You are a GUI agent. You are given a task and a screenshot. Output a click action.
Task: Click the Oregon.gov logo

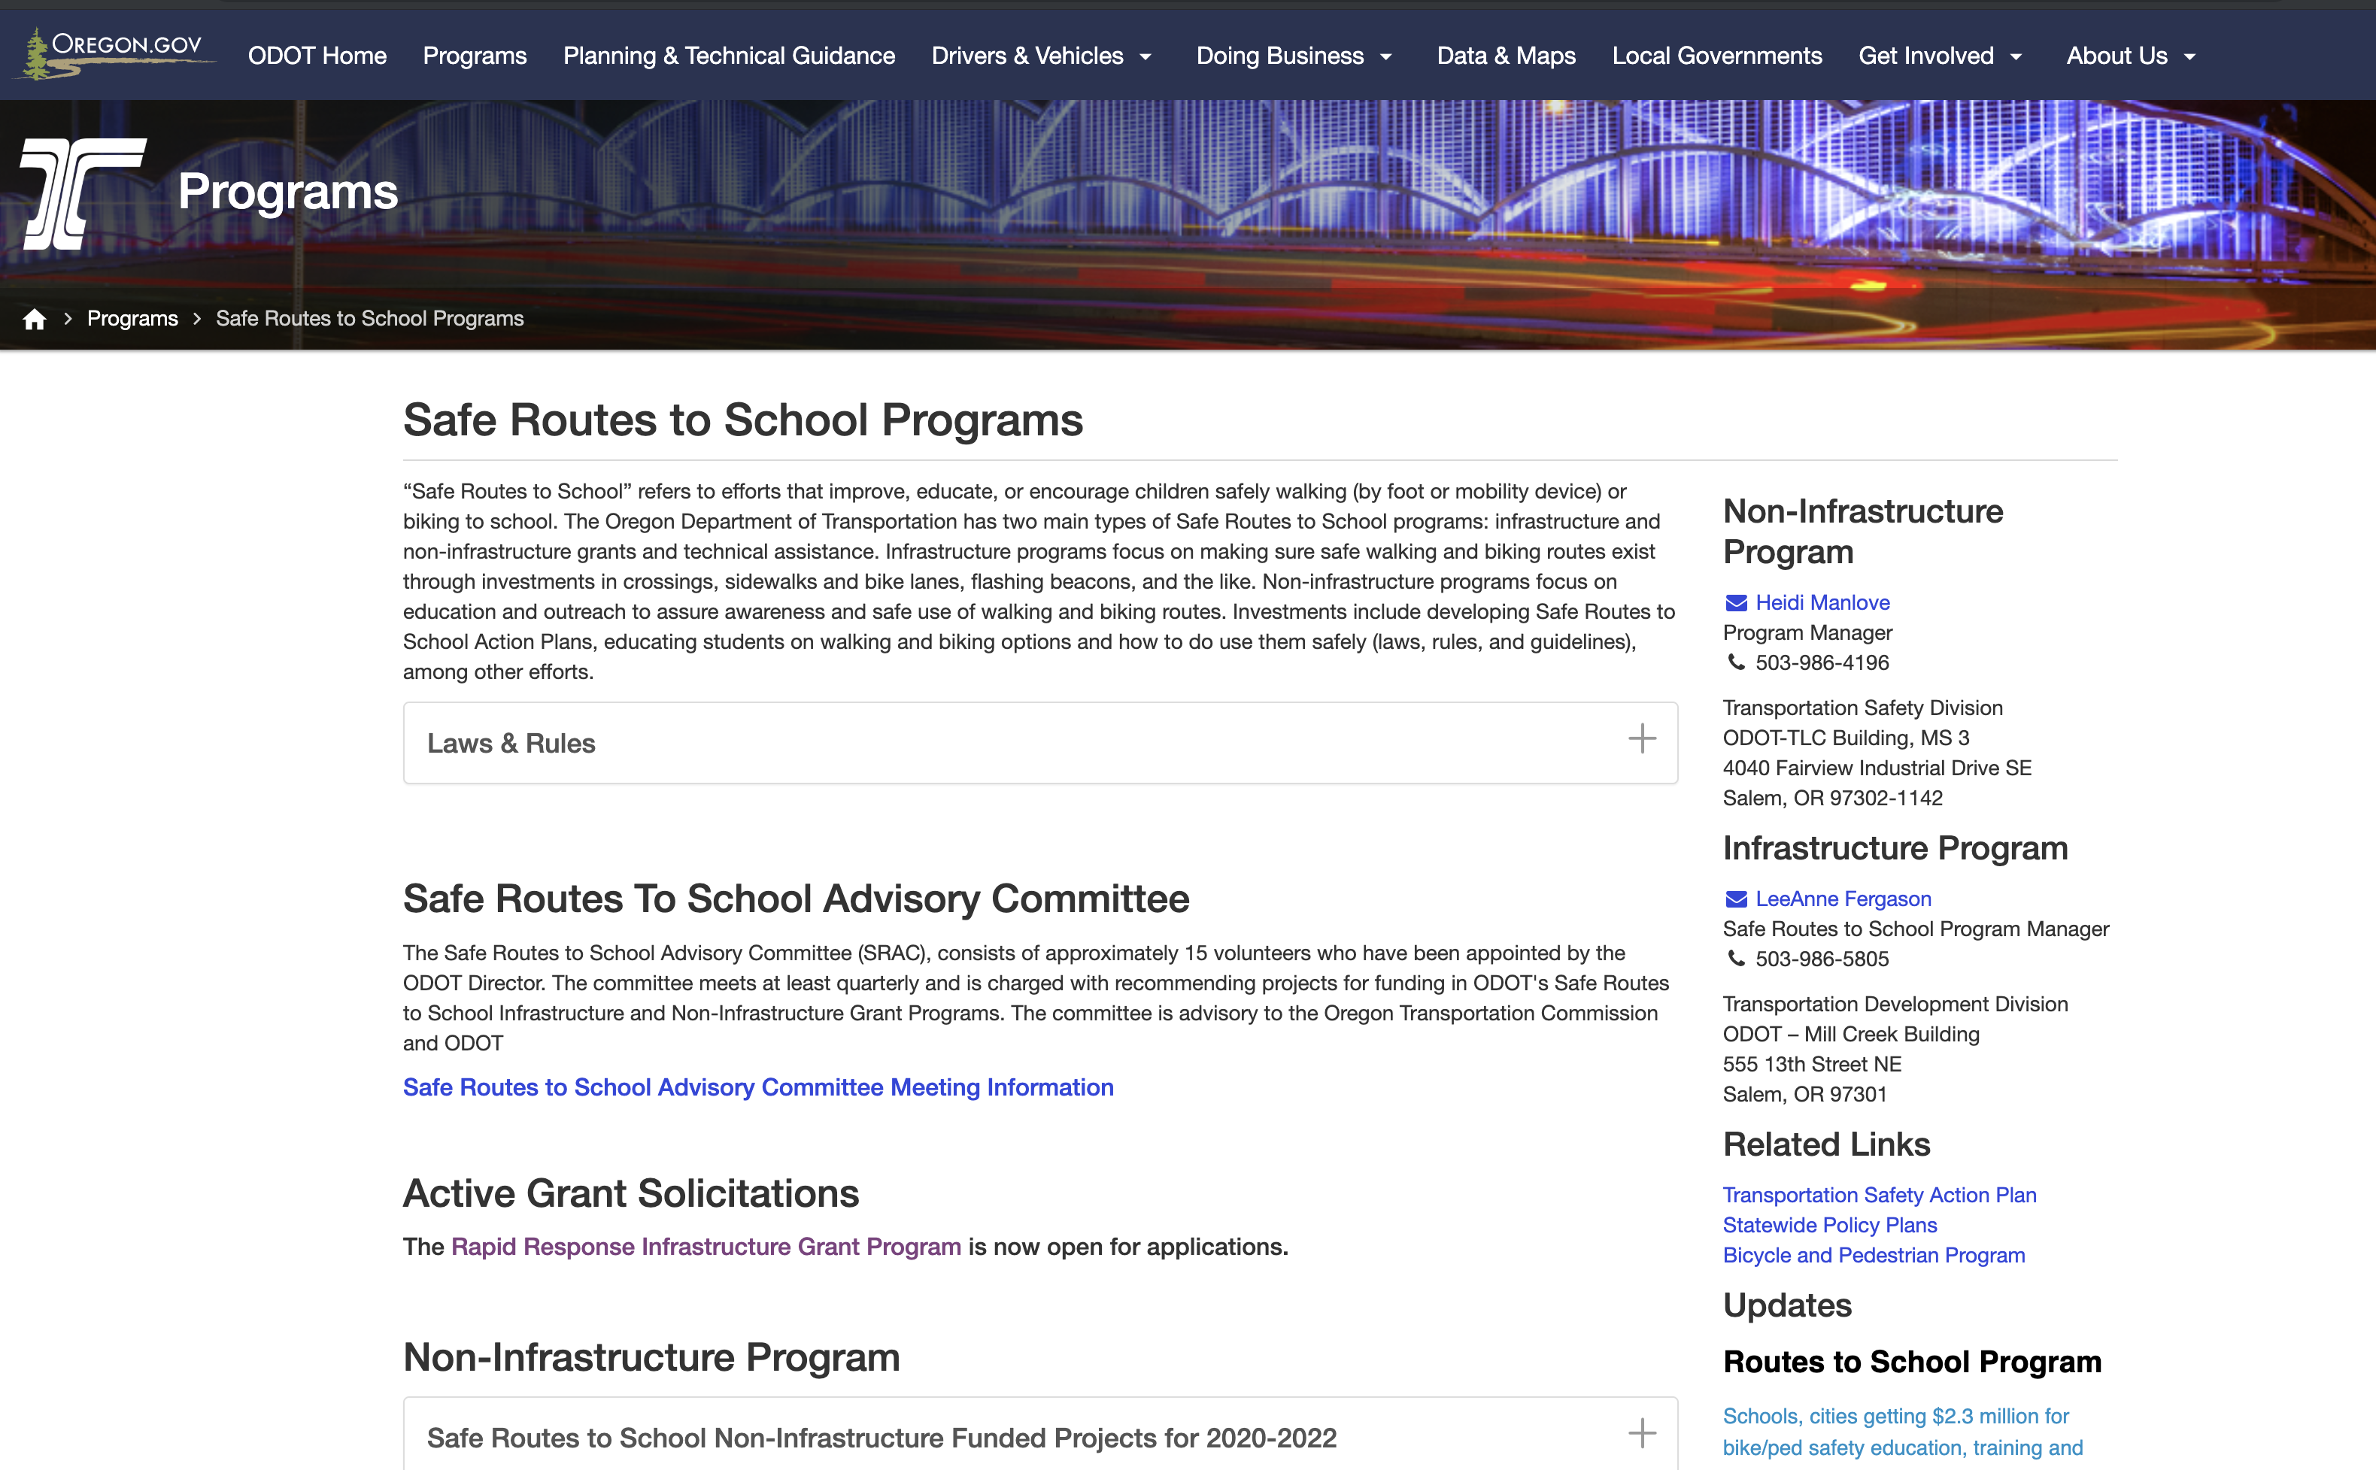(x=114, y=54)
